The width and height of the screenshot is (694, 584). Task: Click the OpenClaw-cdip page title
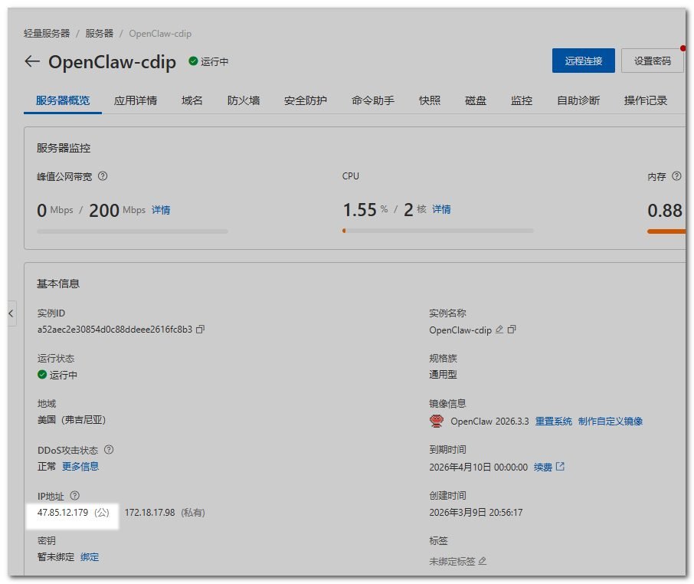coord(112,62)
